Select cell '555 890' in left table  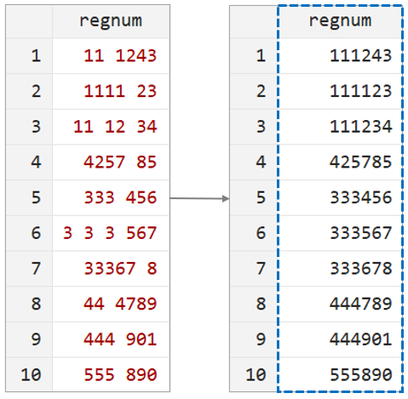coord(111,374)
